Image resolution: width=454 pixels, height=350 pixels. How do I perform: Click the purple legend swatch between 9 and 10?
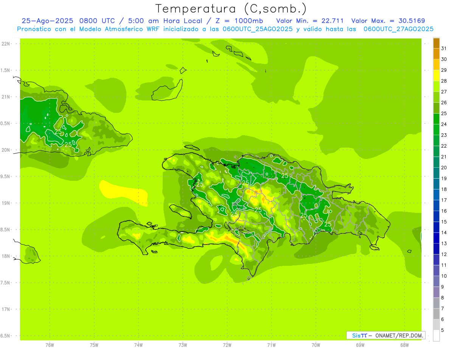(436, 281)
